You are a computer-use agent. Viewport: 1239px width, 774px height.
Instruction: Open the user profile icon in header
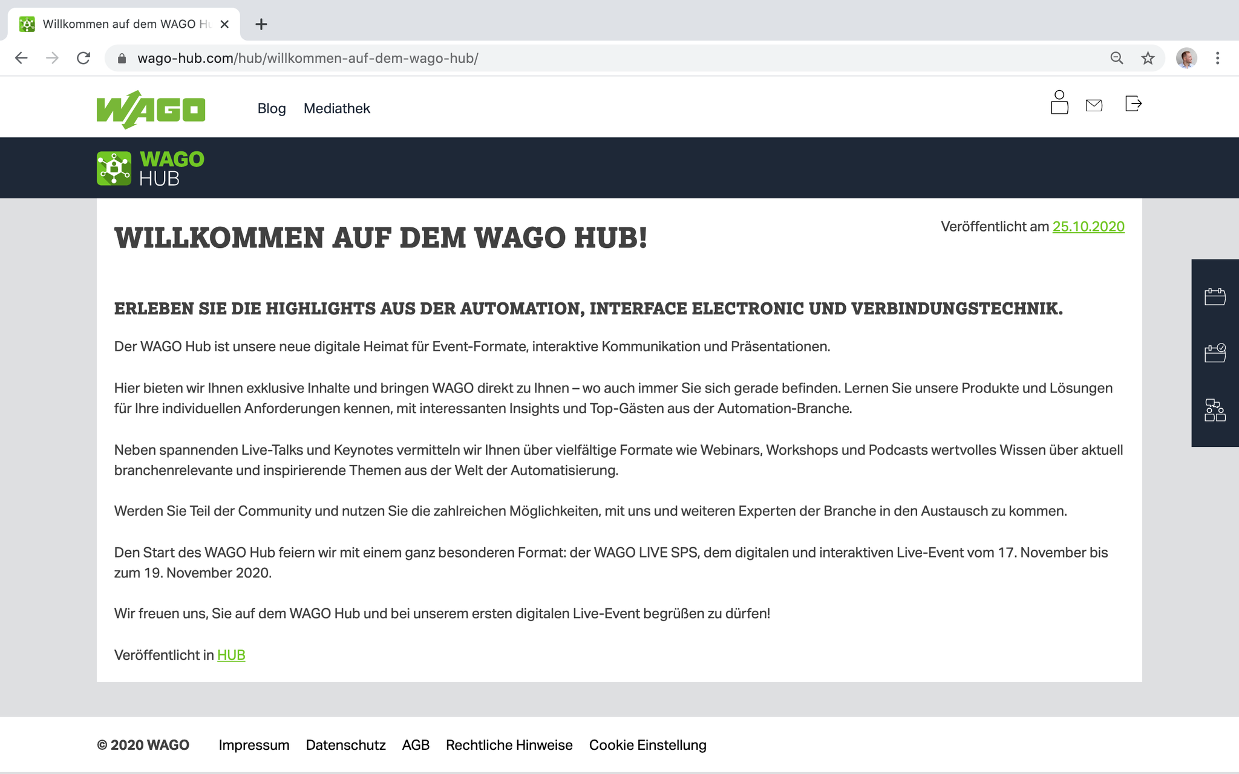tap(1059, 102)
